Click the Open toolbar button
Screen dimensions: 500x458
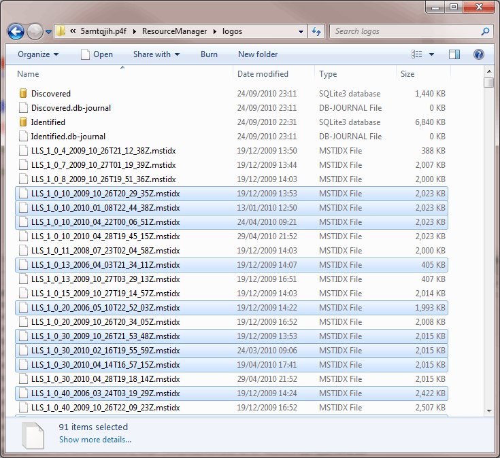[x=97, y=54]
